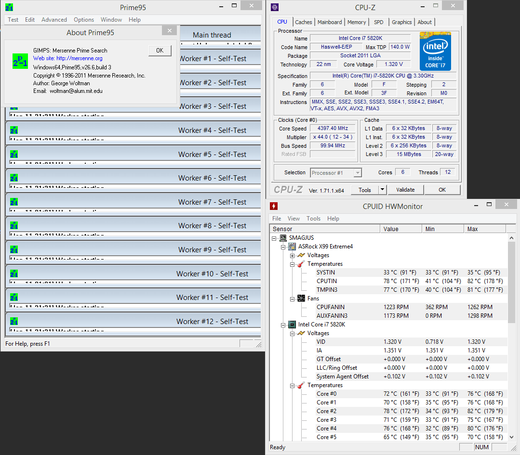Open the View menu in HWMonitor
Screen dimensions: 520x455
(x=293, y=219)
